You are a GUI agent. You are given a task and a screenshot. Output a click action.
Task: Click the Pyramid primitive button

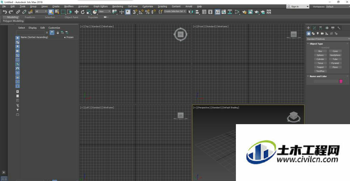tap(335, 63)
